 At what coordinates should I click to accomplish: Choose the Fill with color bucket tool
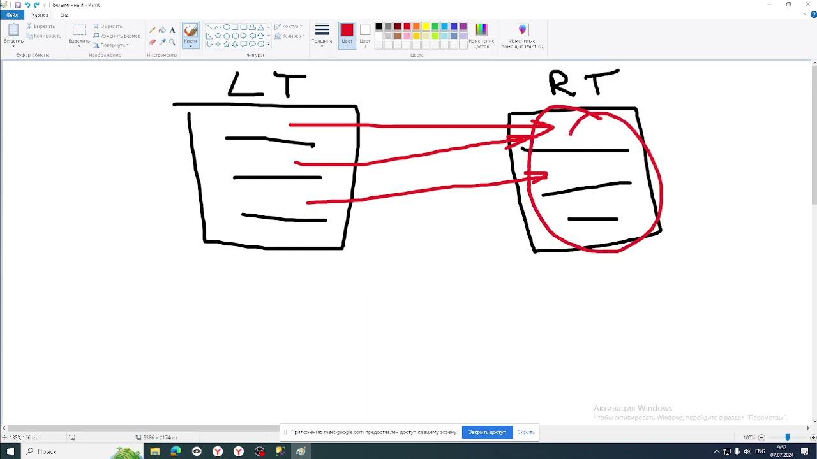162,30
